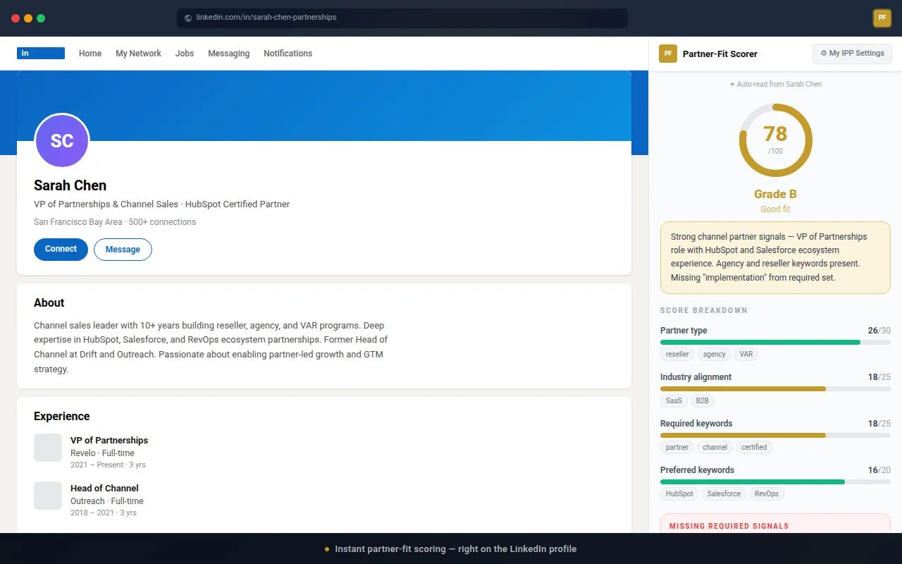Click the "Head of Channel" experience title
902x564 pixels.
pyautogui.click(x=104, y=489)
